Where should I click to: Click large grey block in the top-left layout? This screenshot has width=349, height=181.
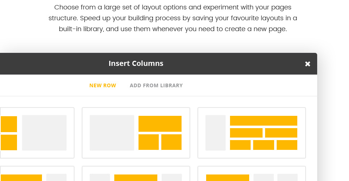[44, 133]
